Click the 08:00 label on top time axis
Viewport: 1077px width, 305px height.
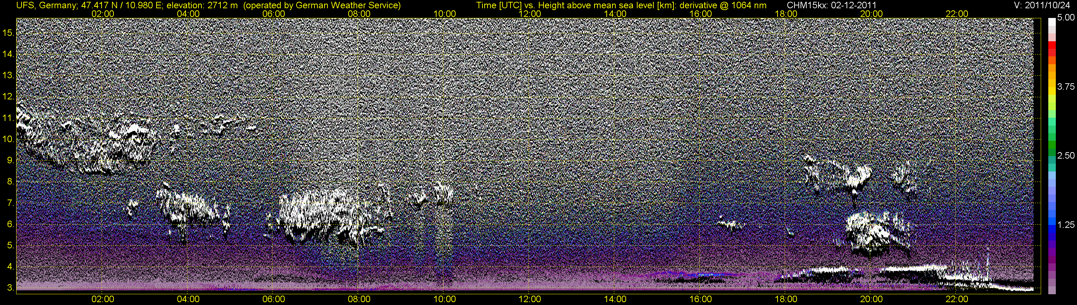359,14
